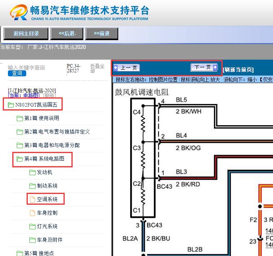This screenshot has height=256, width=273.
Task: Click the BL4 wire identifier
Action: pyautogui.click(x=181, y=135)
